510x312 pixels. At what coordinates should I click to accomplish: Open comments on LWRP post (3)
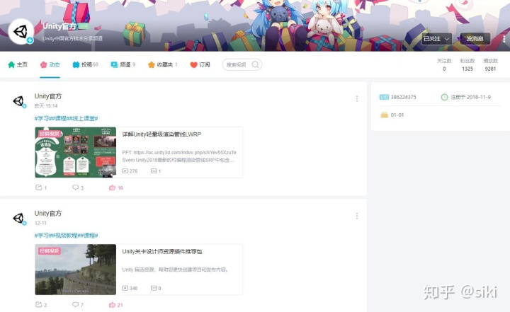pyautogui.click(x=78, y=187)
